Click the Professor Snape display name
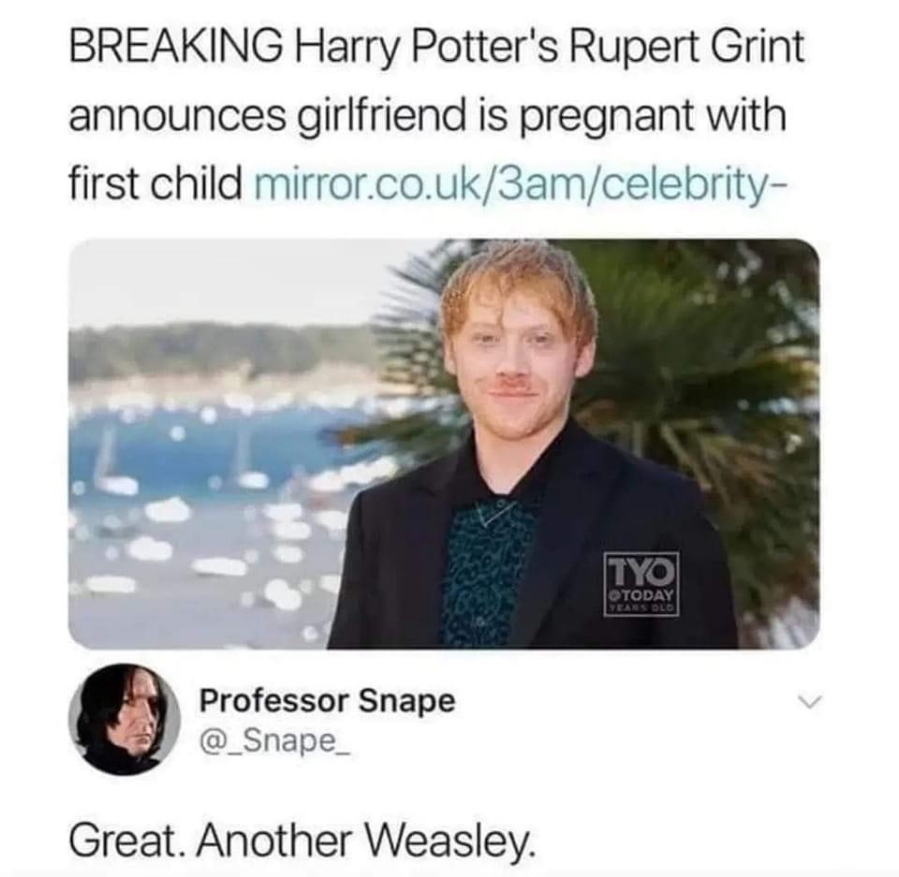The height and width of the screenshot is (877, 899). [x=328, y=701]
